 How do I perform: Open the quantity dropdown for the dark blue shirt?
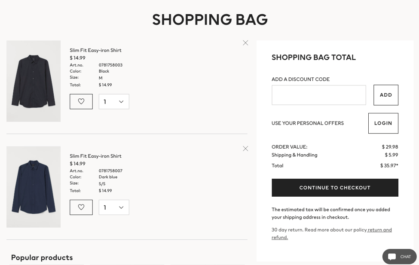click(113, 207)
